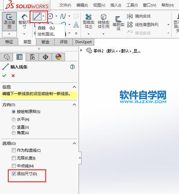
Task: Open the Spline tool dropdown arrow
Action: coord(70,16)
